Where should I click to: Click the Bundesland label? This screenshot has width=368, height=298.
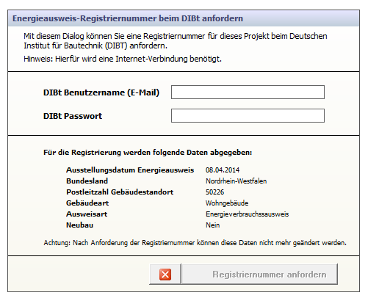87,181
